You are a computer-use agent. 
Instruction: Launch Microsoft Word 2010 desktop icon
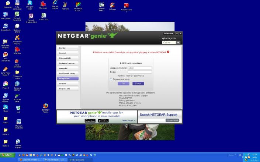point(19,124)
